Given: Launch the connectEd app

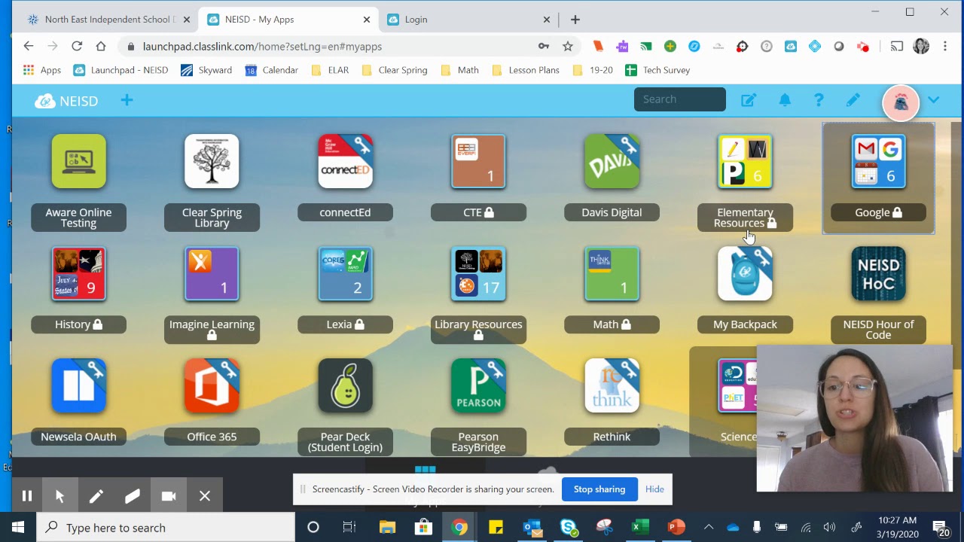Looking at the screenshot, I should (345, 161).
